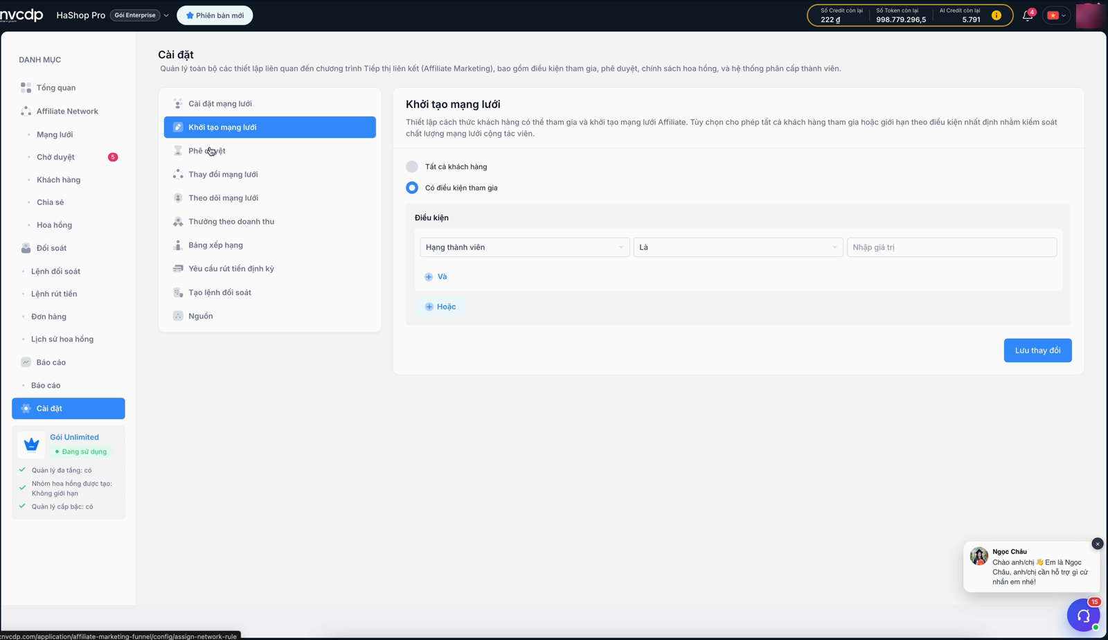Click the user avatar in top bar
This screenshot has width=1108, height=640.
pyautogui.click(x=1090, y=15)
